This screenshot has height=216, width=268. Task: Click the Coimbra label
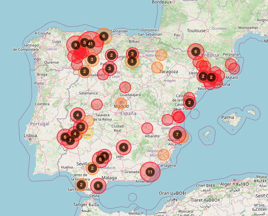(x=42, y=104)
